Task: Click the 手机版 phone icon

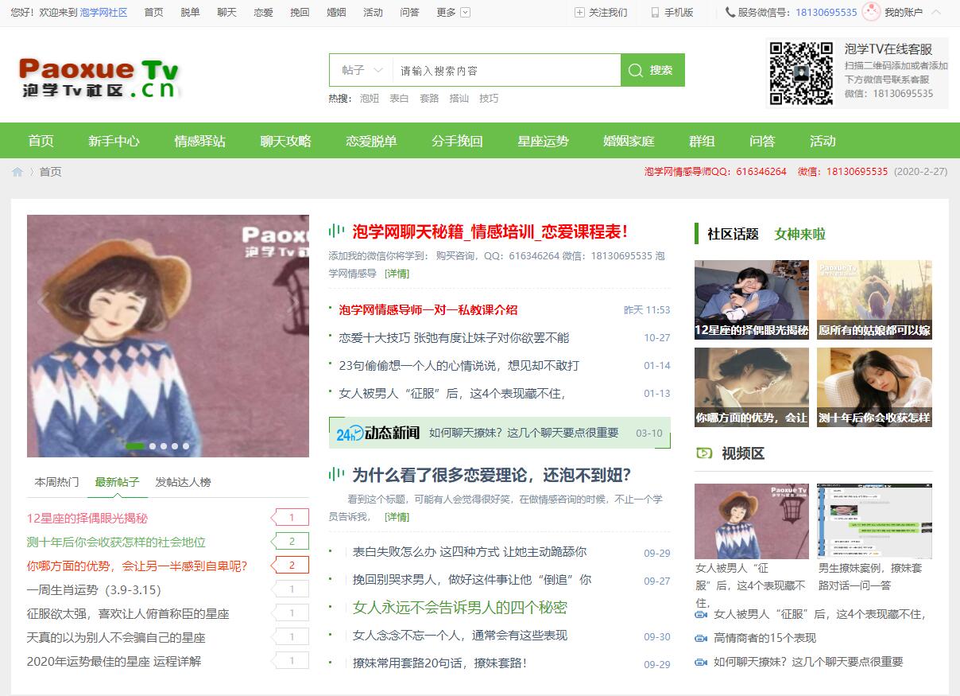Action: tap(655, 13)
